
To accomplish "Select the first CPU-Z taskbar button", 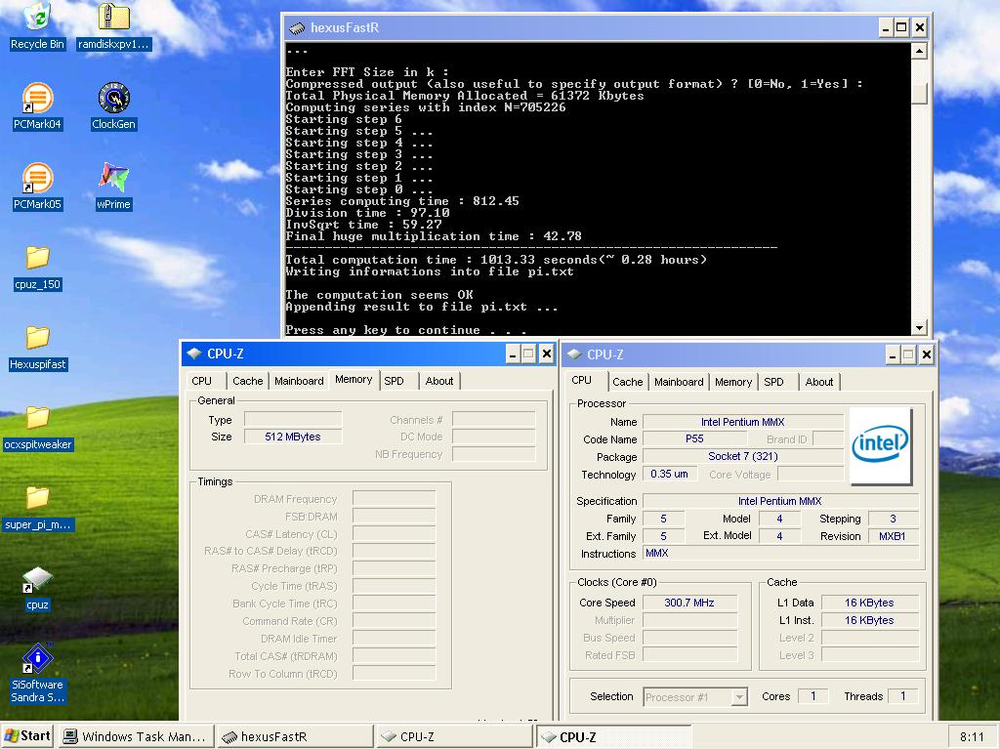I will 454,736.
